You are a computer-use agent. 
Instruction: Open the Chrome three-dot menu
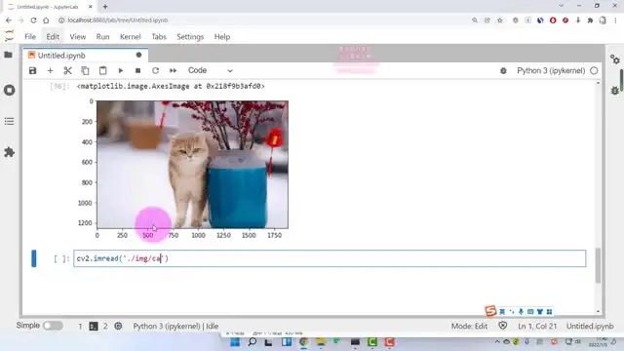(x=615, y=20)
